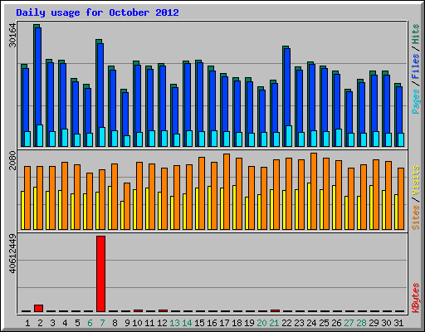Click day label 30 on x-axis
The height and width of the screenshot is (332, 425).
coord(386,323)
